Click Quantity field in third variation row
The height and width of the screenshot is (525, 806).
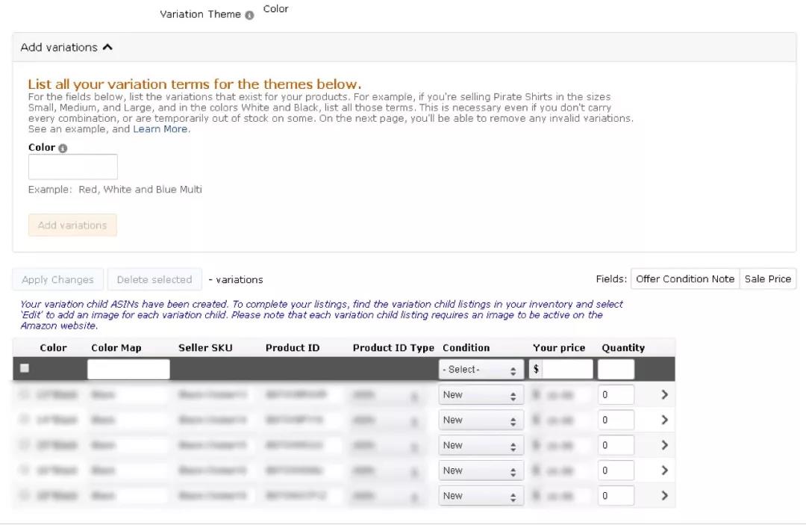pos(616,445)
